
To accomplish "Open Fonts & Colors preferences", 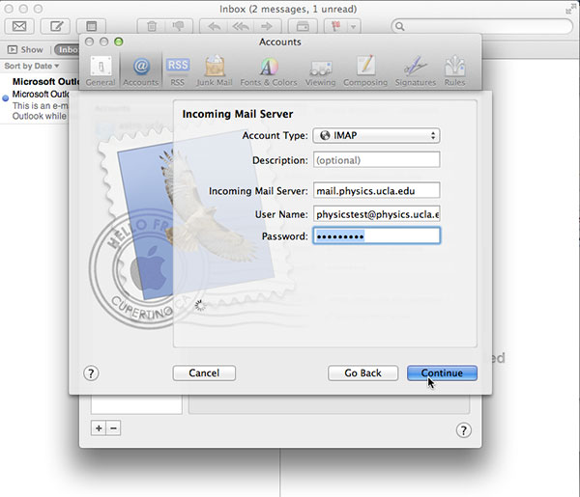I will [x=269, y=71].
